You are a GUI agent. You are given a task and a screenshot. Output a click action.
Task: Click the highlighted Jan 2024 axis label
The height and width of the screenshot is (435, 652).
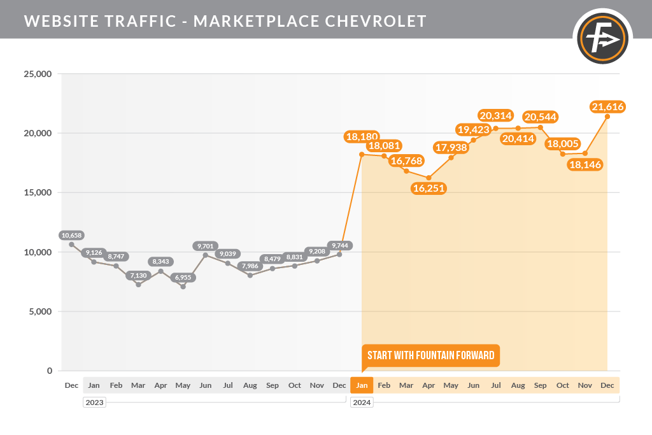(362, 385)
